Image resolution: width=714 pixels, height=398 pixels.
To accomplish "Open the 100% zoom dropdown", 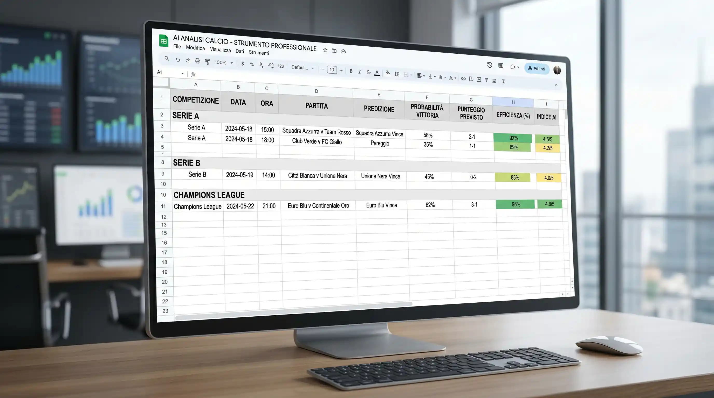I will 224,62.
